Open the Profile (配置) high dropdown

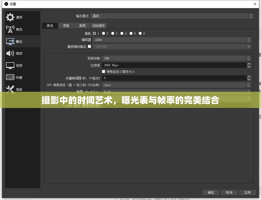[x=176, y=92]
